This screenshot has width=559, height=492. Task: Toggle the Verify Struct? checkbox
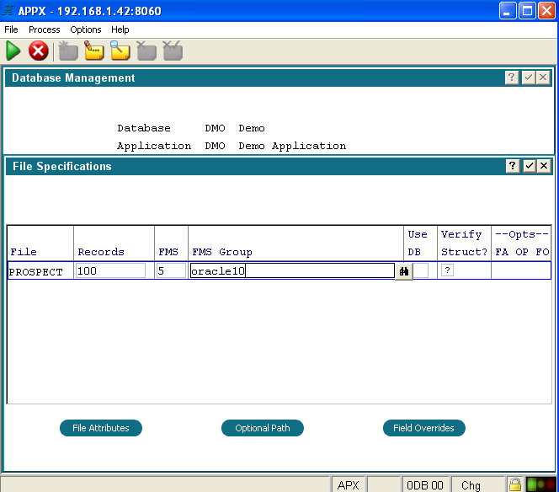tap(448, 270)
